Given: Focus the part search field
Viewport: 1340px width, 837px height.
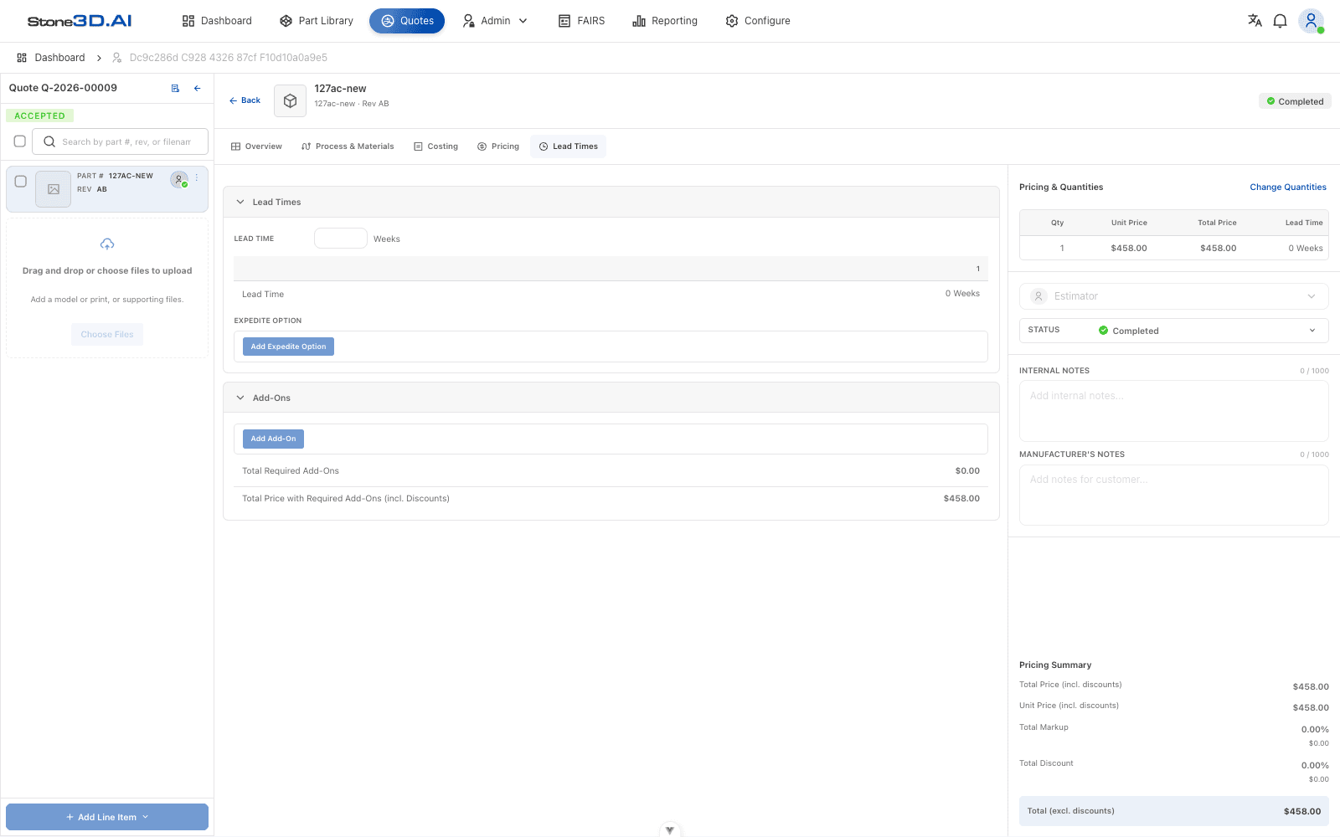Looking at the screenshot, I should tap(120, 141).
